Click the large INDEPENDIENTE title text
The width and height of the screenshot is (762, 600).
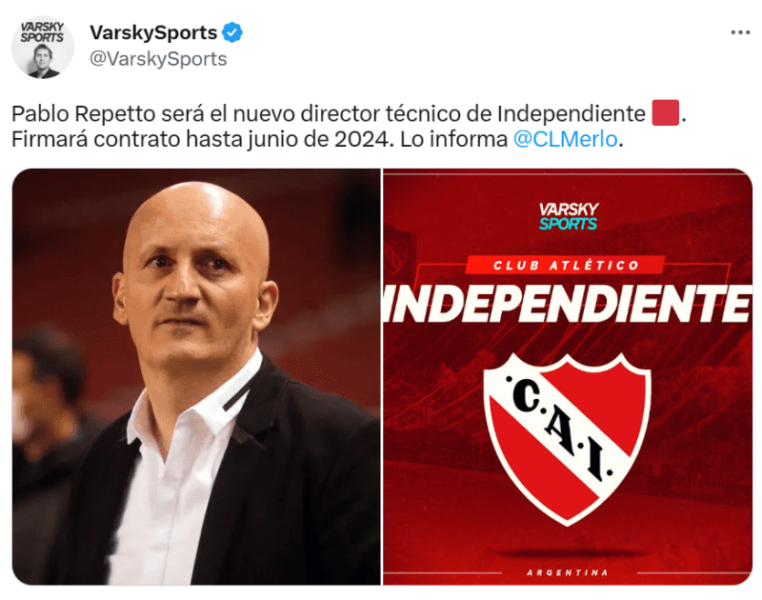pyautogui.click(x=568, y=304)
